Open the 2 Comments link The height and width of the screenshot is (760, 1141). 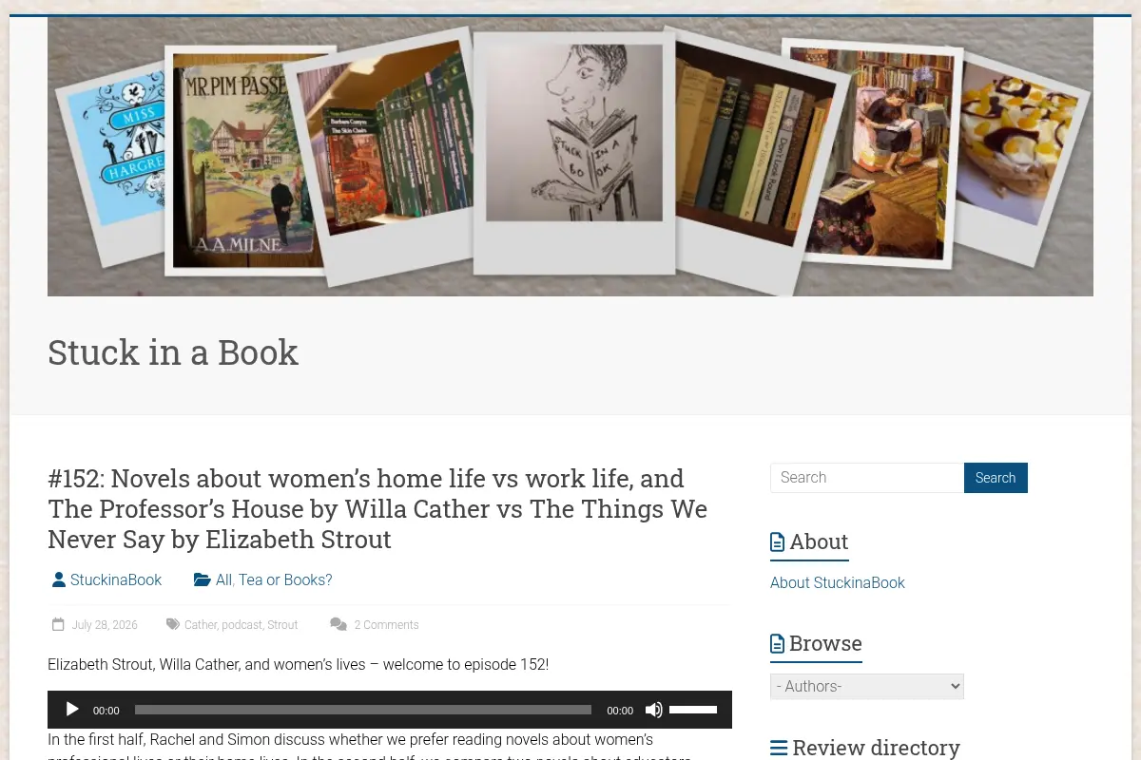pyautogui.click(x=386, y=624)
